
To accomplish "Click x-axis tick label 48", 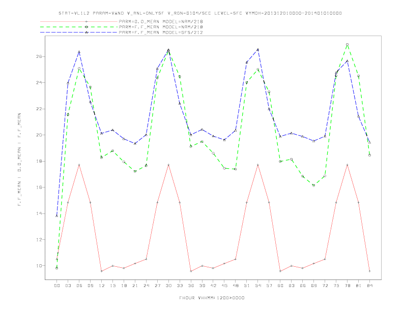I will tap(236, 286).
